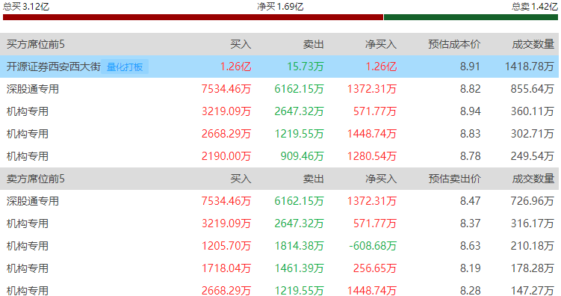Screen dimensions: 561x296
Task: Select the 总买 3.12亿 label
Action: pyautogui.click(x=25, y=7)
